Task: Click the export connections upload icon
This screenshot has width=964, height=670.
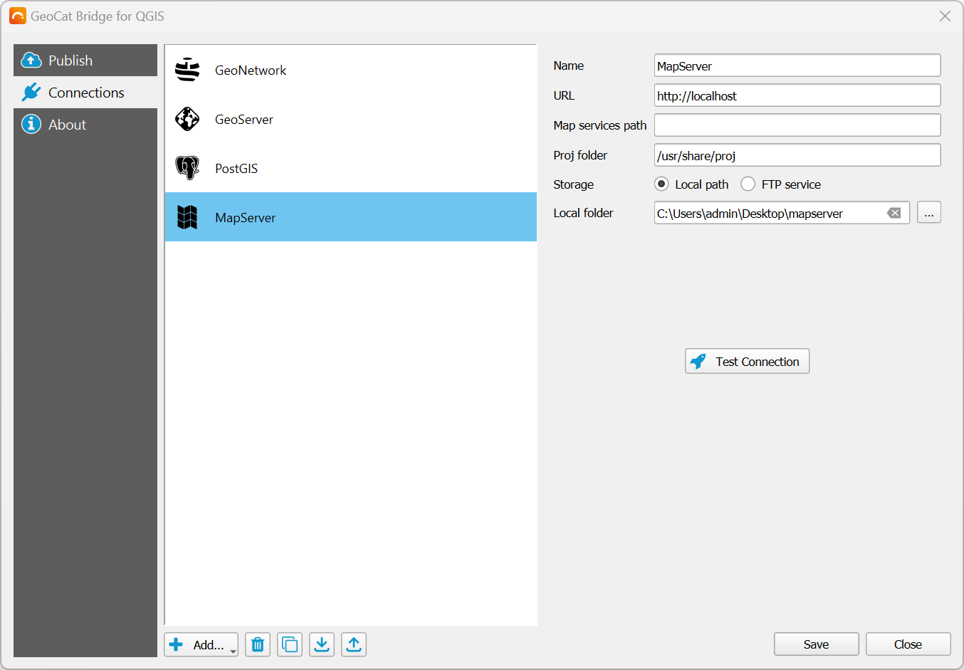Action: click(354, 644)
